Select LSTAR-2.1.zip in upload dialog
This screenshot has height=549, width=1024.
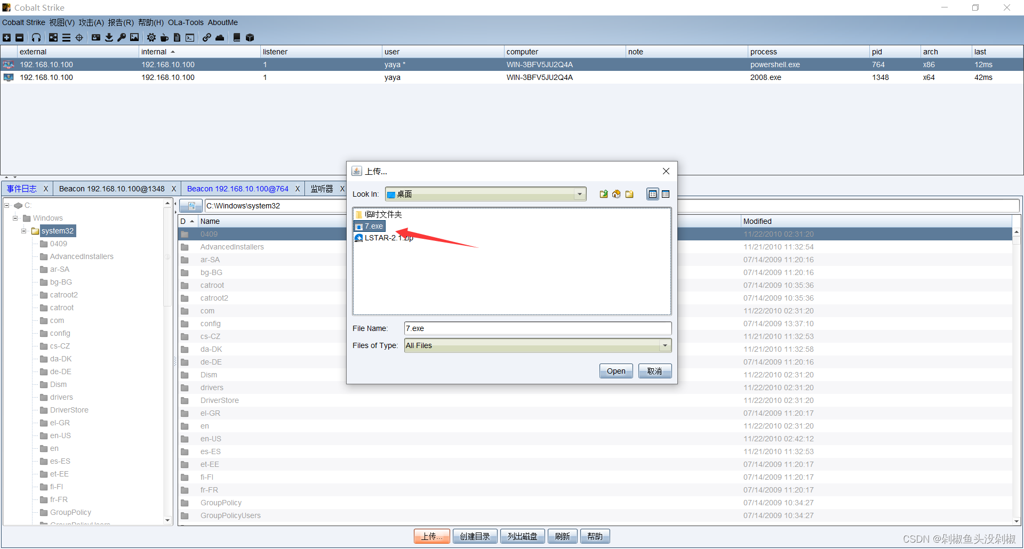[x=383, y=238]
